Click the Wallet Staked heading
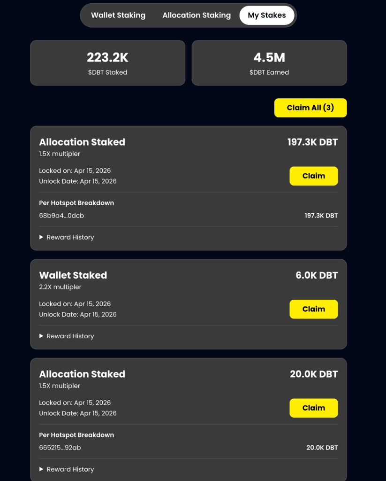The width and height of the screenshot is (386, 481). tap(73, 275)
